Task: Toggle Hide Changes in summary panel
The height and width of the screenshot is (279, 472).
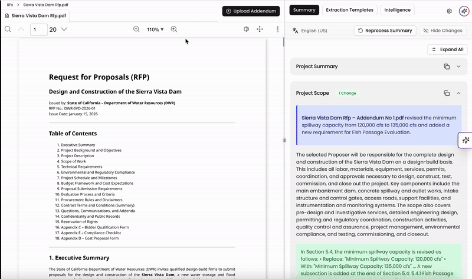Action: 443,31
